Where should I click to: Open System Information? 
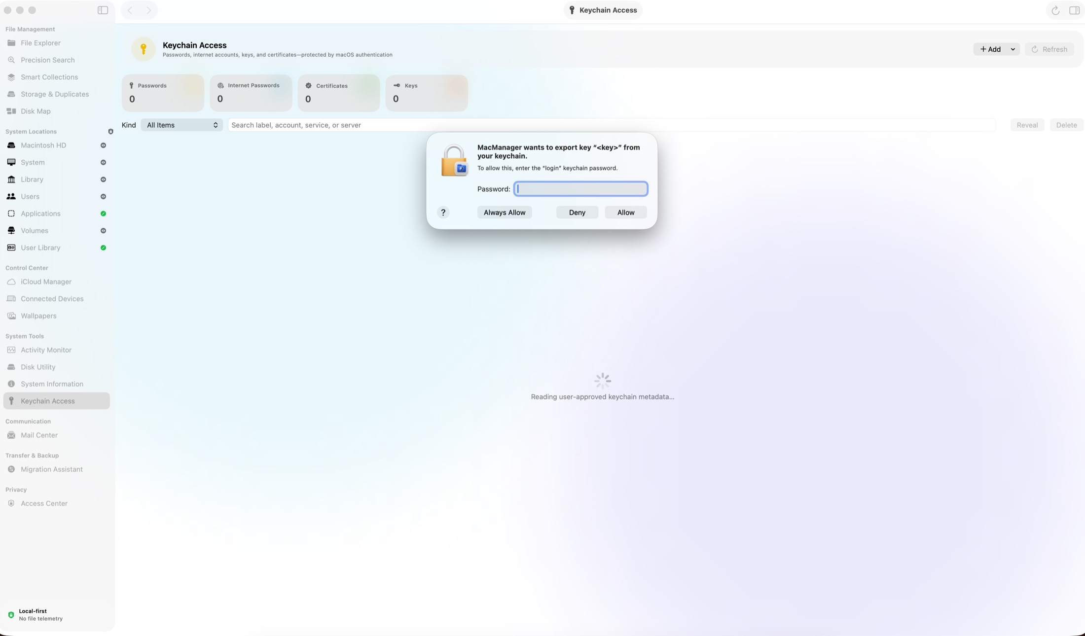tap(56, 384)
